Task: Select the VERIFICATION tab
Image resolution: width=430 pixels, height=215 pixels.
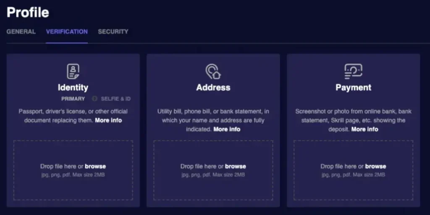Action: (67, 32)
